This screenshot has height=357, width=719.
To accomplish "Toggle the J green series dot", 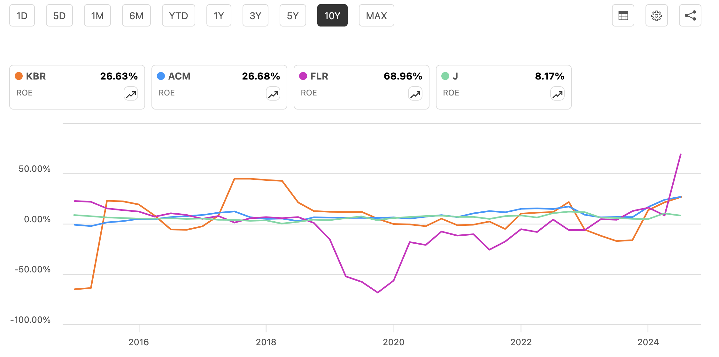I will pyautogui.click(x=445, y=76).
